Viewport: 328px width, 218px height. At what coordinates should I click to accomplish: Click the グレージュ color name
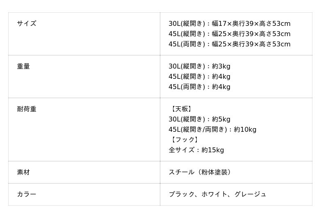(x=250, y=195)
